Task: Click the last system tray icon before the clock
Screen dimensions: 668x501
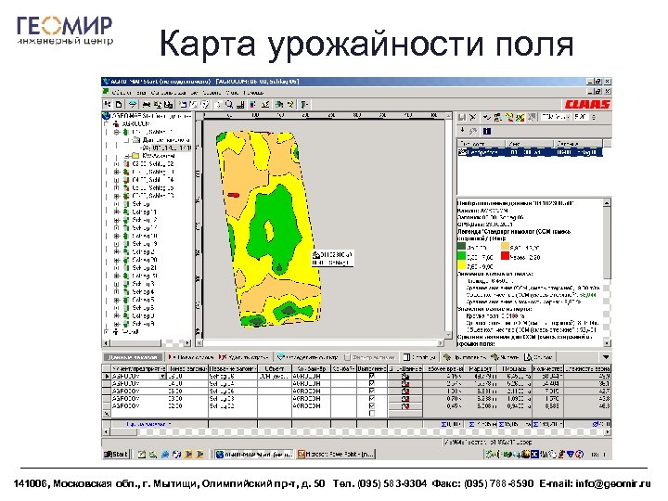Action: pos(580,454)
